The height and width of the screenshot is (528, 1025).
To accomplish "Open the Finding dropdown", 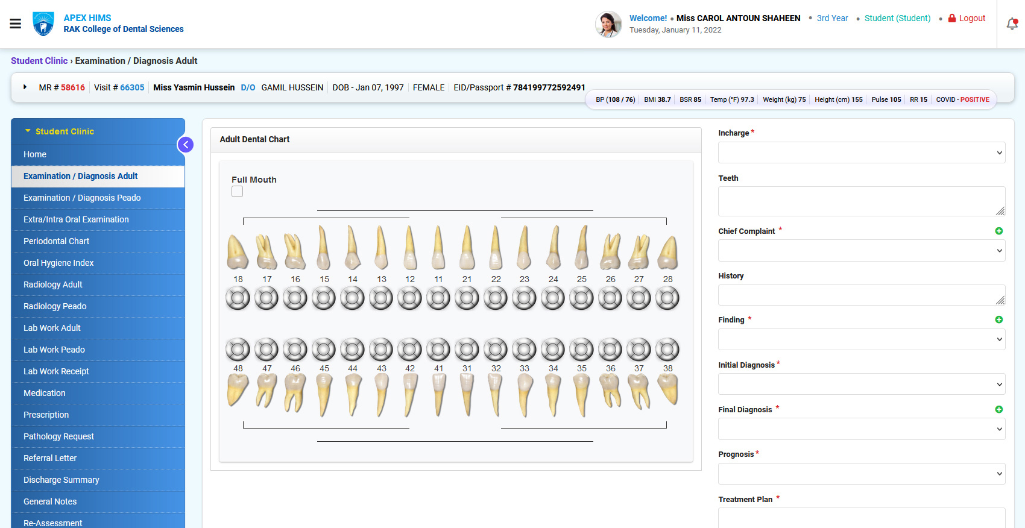I will point(862,339).
